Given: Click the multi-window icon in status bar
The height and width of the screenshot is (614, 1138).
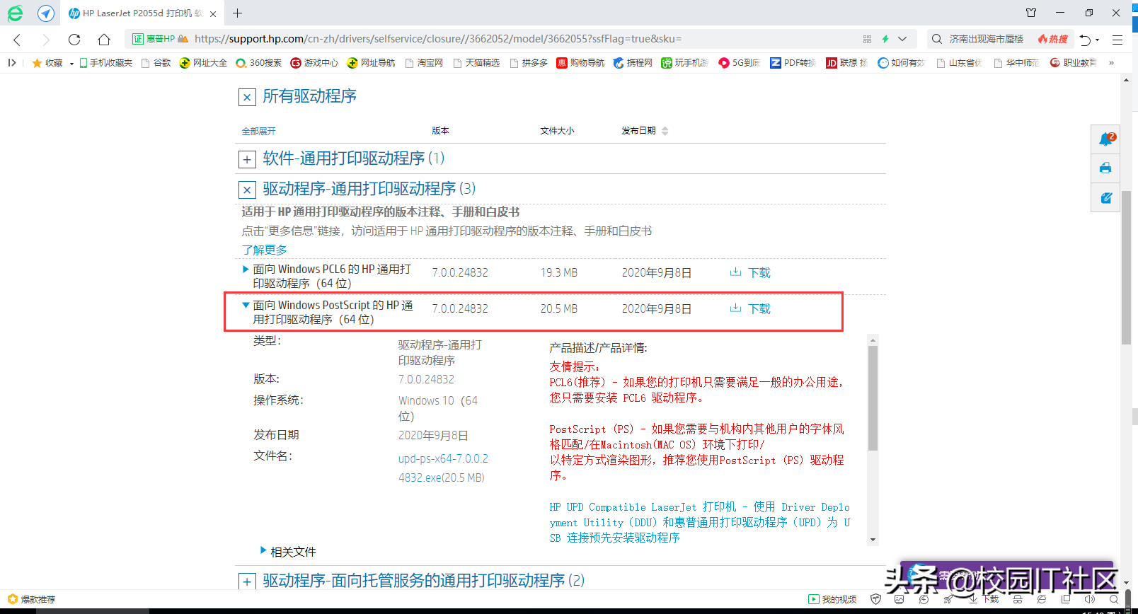Looking at the screenshot, I should 1066,599.
